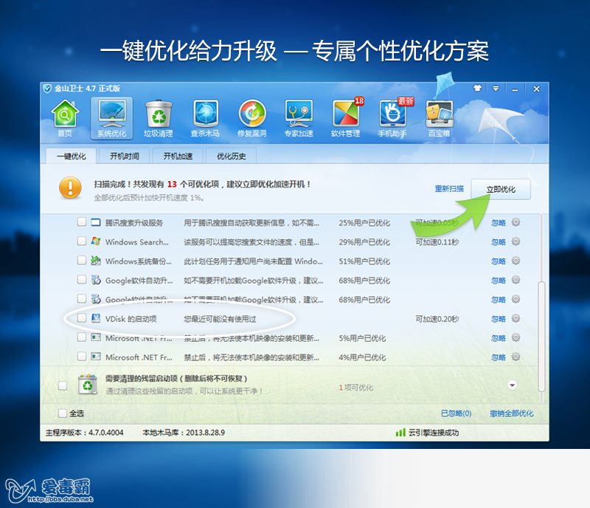Click the 撤销全部优化 link
The height and width of the screenshot is (508, 590).
pyautogui.click(x=512, y=413)
